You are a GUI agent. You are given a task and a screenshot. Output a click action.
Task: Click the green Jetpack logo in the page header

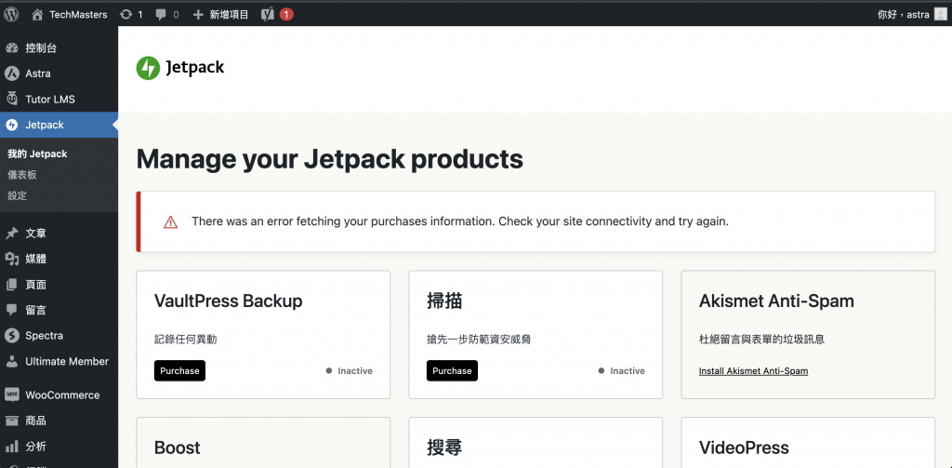[x=148, y=68]
